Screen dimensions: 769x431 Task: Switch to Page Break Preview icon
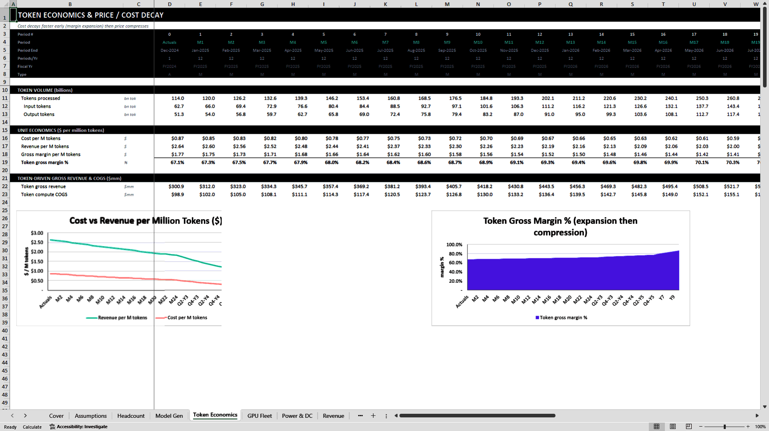(688, 427)
